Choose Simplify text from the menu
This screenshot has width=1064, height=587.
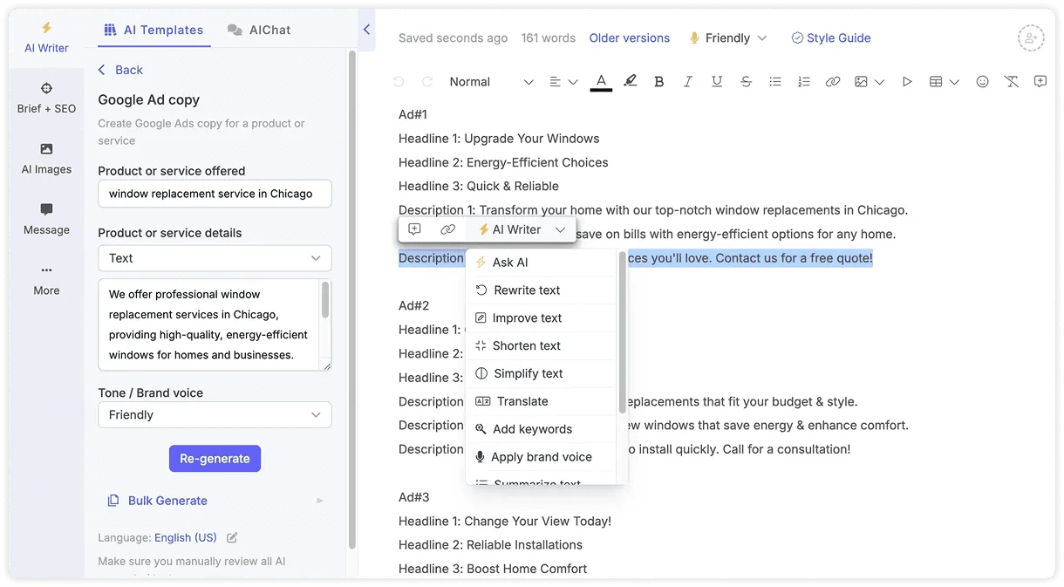pyautogui.click(x=542, y=374)
